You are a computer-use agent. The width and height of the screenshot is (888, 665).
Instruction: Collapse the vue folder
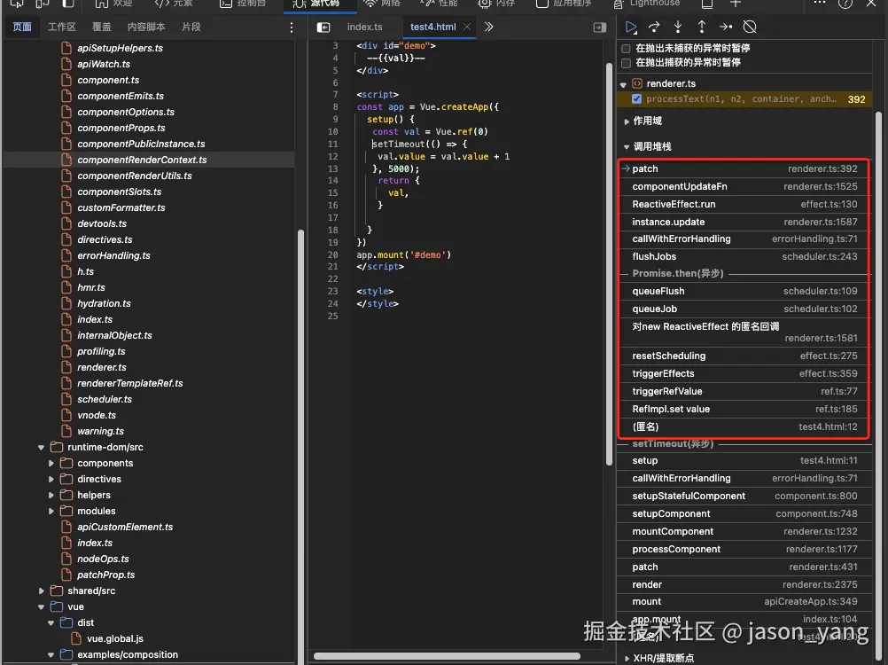(41, 607)
